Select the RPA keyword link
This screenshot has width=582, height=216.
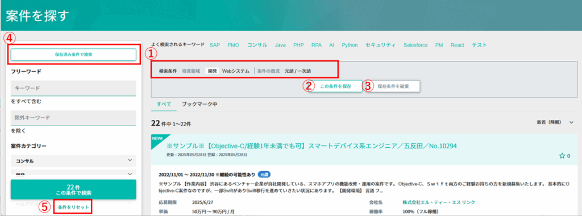pos(317,45)
